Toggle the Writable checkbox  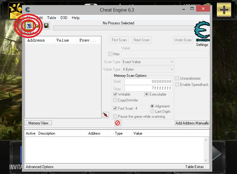coord(115,94)
